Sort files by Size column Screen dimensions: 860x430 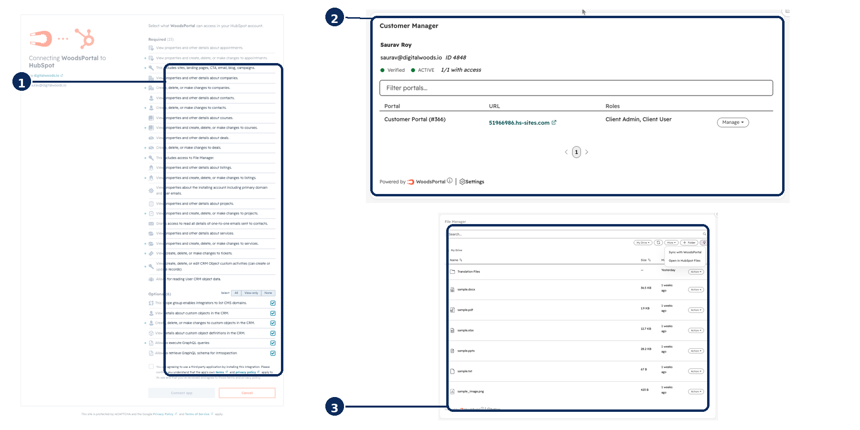click(645, 260)
